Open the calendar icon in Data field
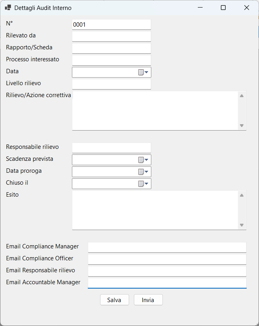Screen dimensions: 259x326 tap(143, 72)
